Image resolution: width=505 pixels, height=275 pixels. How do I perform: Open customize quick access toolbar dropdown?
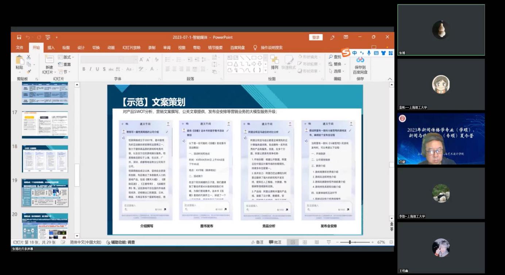(57, 37)
